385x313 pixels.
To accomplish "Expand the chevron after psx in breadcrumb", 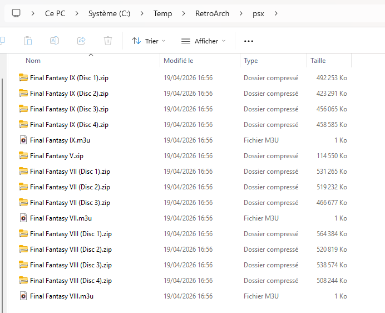I will pos(276,13).
